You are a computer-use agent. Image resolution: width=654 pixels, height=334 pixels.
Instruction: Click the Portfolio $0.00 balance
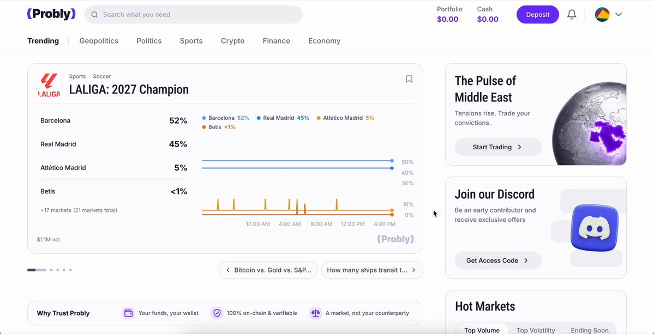point(449,14)
